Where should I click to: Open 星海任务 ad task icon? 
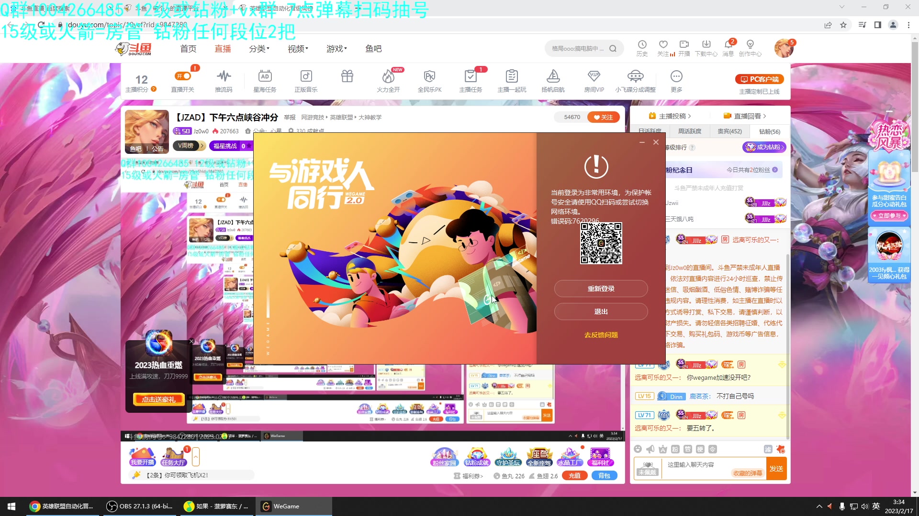(265, 76)
